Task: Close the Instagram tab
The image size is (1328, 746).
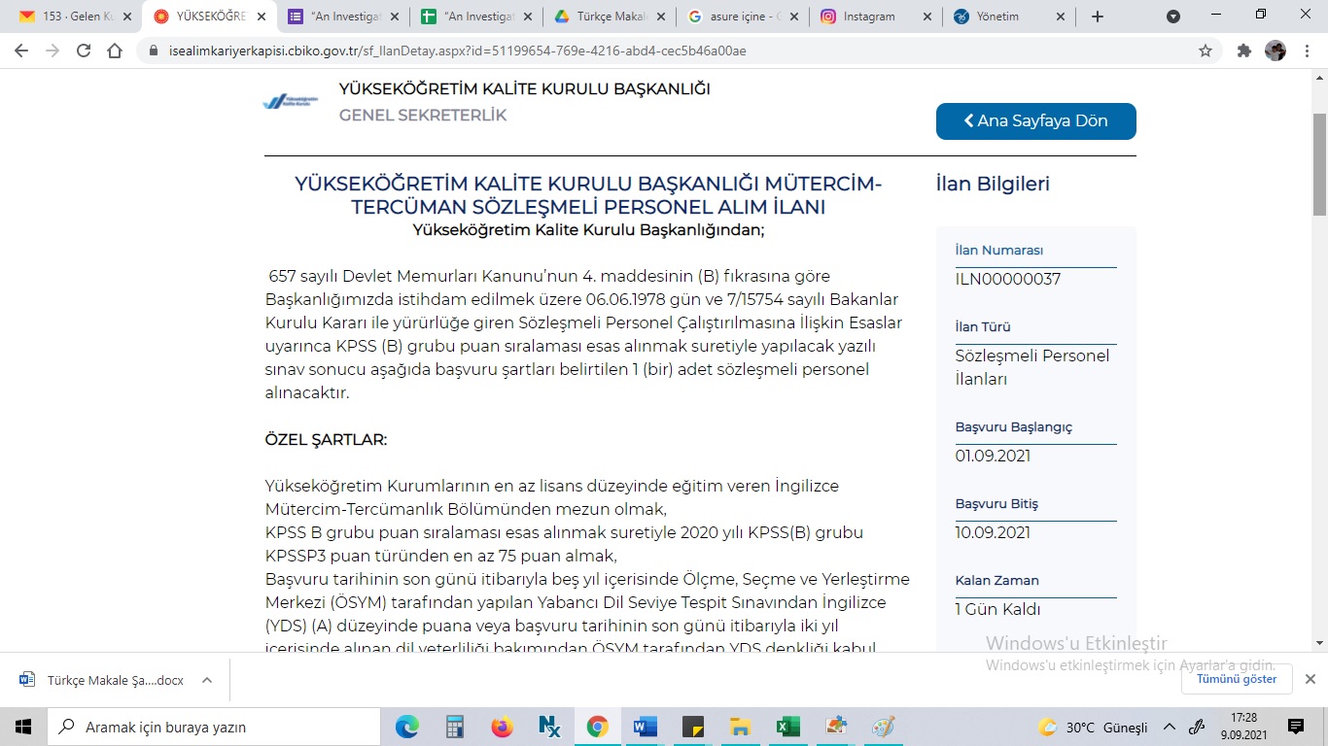Action: (926, 17)
